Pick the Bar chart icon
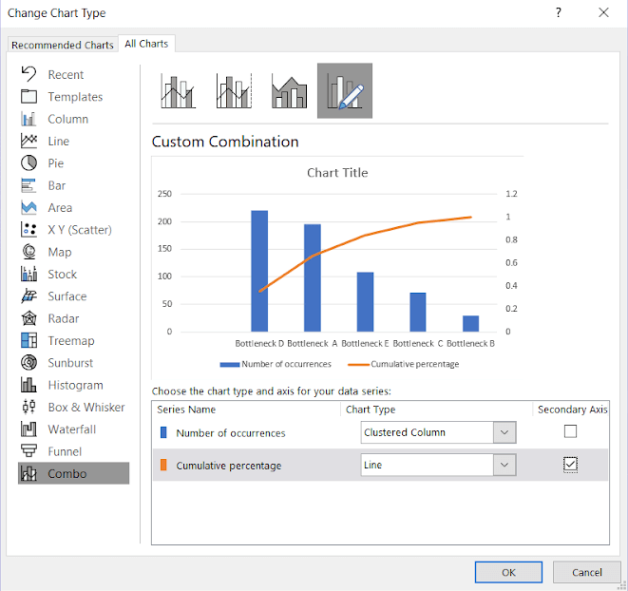628x591 pixels. tap(29, 185)
